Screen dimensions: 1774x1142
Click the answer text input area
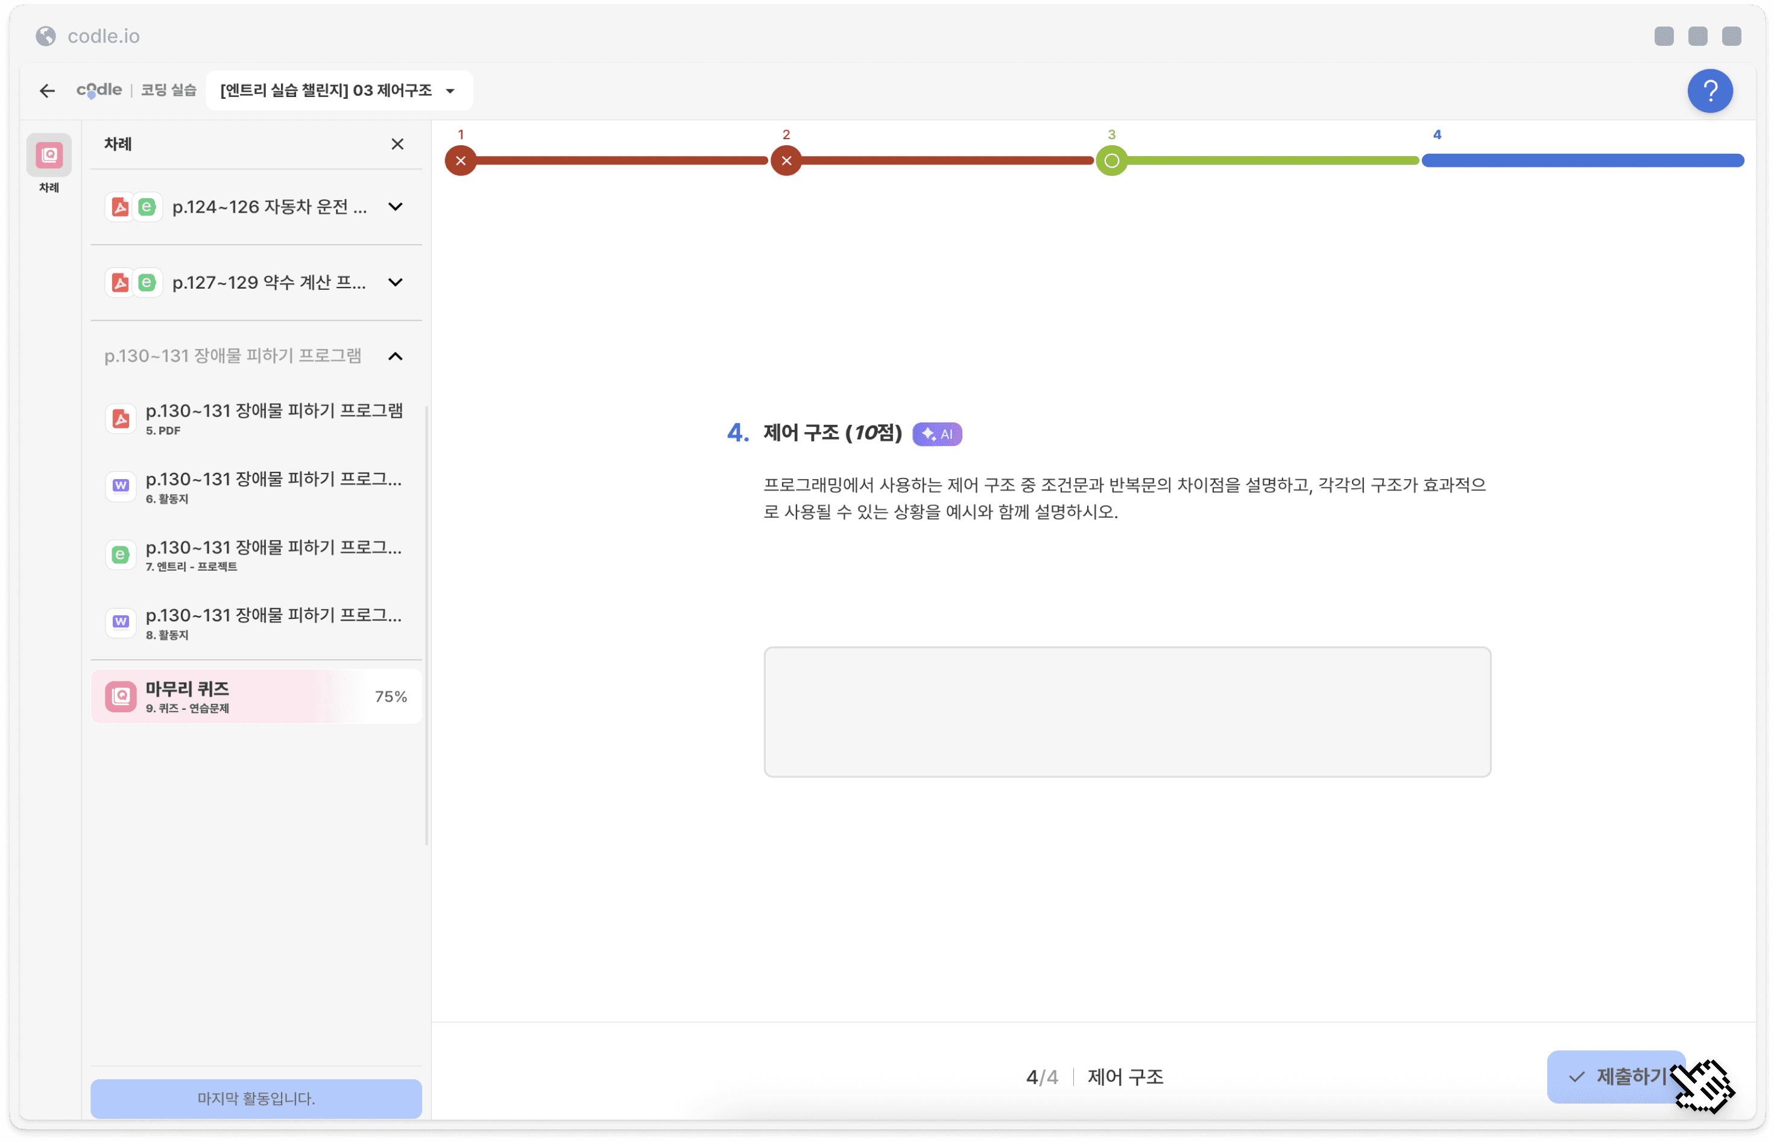point(1127,712)
